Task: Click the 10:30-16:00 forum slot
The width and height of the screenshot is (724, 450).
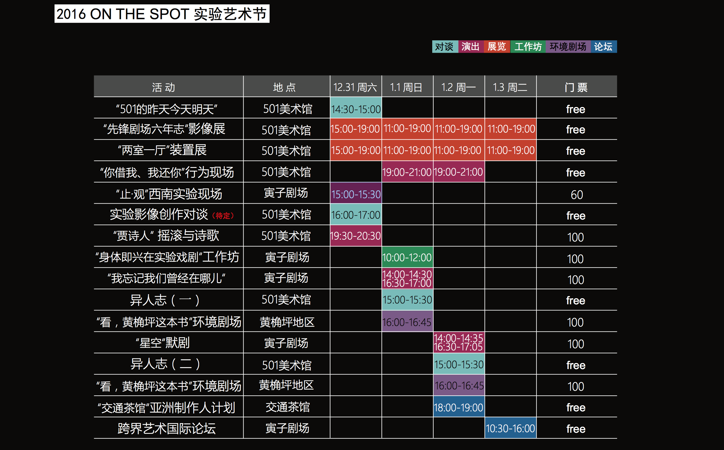Action: click(x=510, y=428)
